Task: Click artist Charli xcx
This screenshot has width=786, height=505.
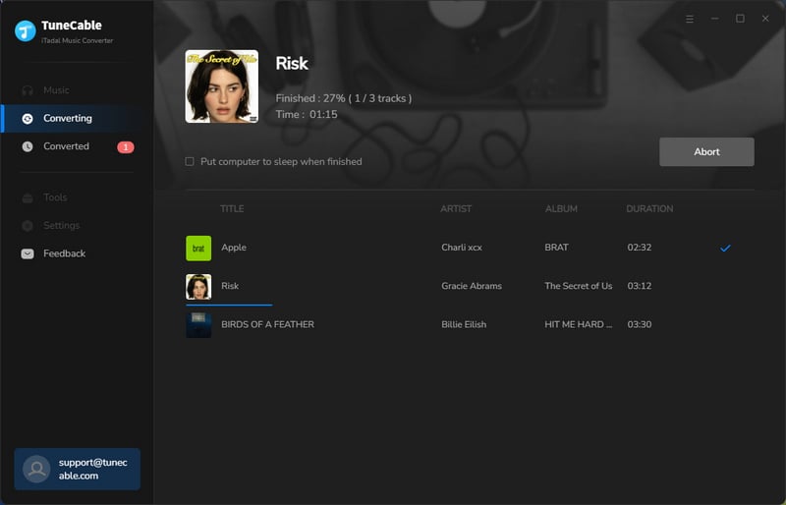Action: coord(462,248)
